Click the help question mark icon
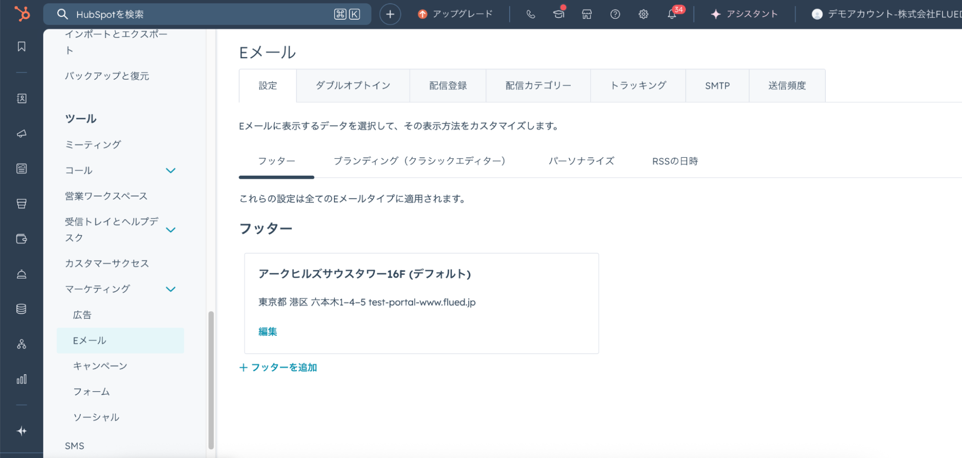Image resolution: width=962 pixels, height=458 pixels. coord(615,14)
